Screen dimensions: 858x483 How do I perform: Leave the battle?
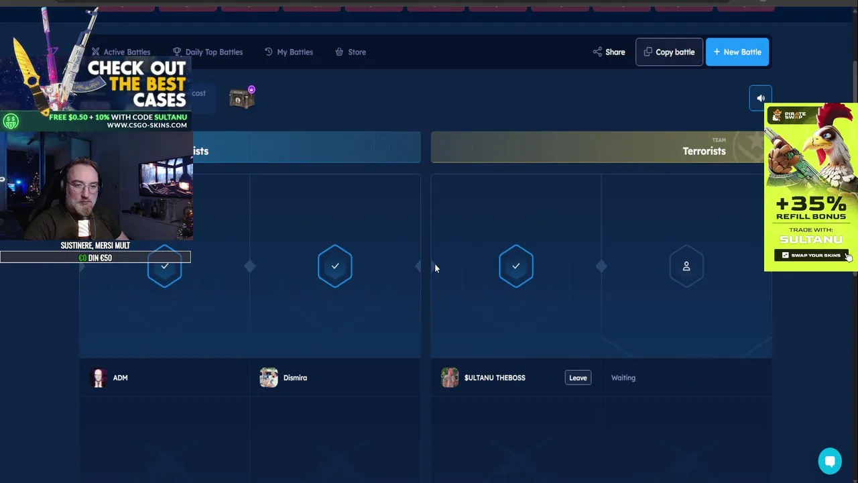coord(578,378)
